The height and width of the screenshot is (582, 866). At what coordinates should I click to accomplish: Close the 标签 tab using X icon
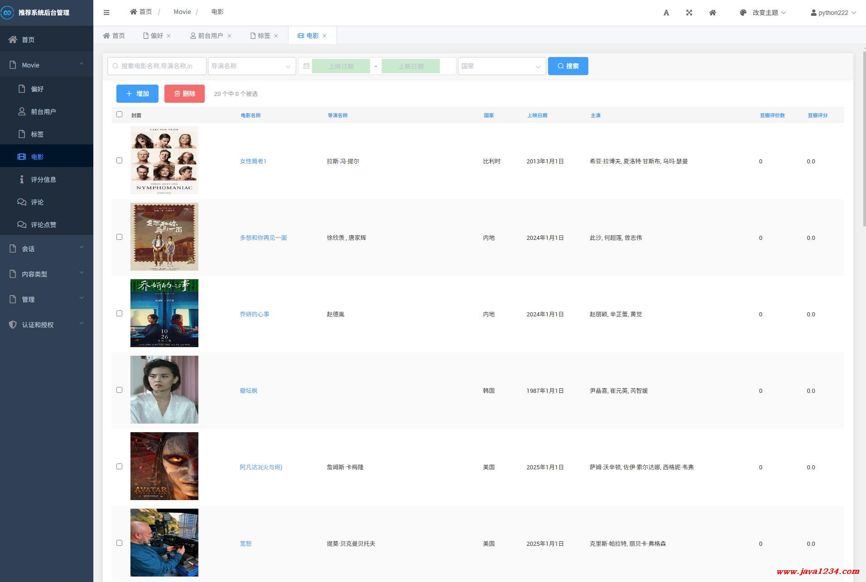click(x=276, y=36)
